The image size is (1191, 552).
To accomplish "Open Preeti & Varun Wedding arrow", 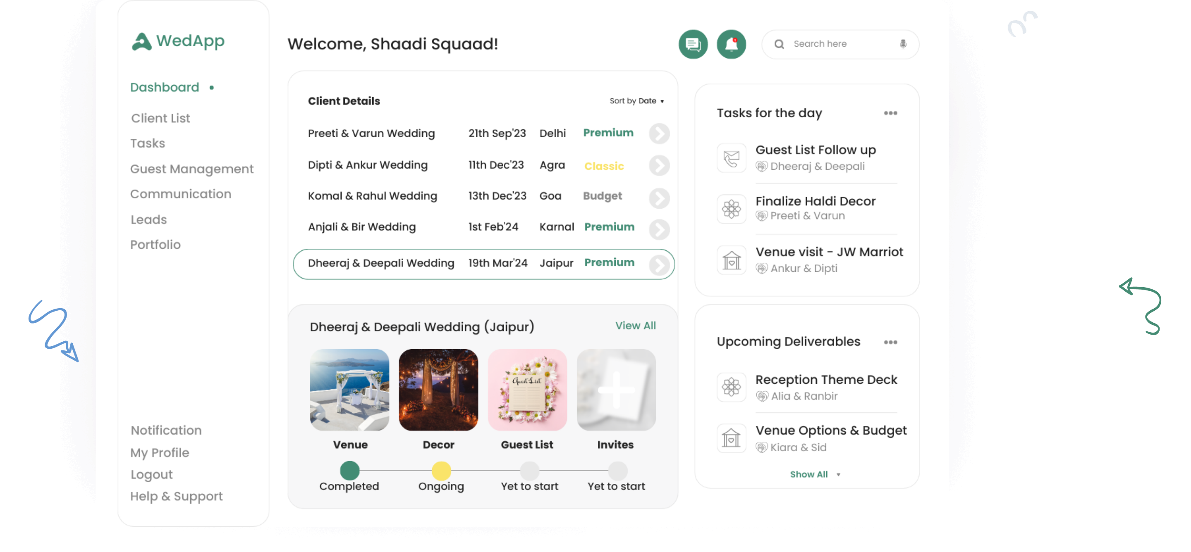I will tap(659, 134).
